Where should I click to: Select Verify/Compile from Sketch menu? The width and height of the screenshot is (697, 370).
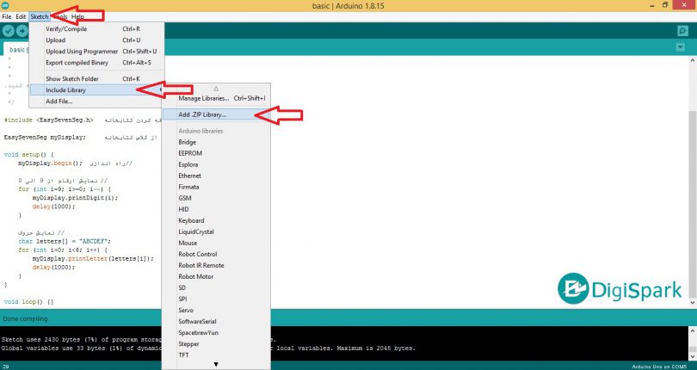68,28
